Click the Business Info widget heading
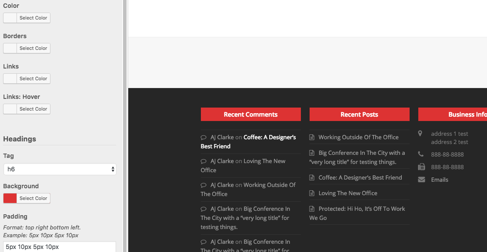The image size is (487, 252). pos(453,115)
